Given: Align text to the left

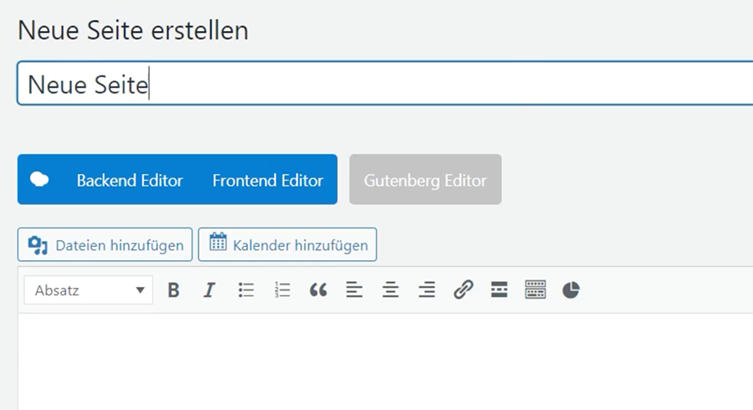Looking at the screenshot, I should (355, 290).
